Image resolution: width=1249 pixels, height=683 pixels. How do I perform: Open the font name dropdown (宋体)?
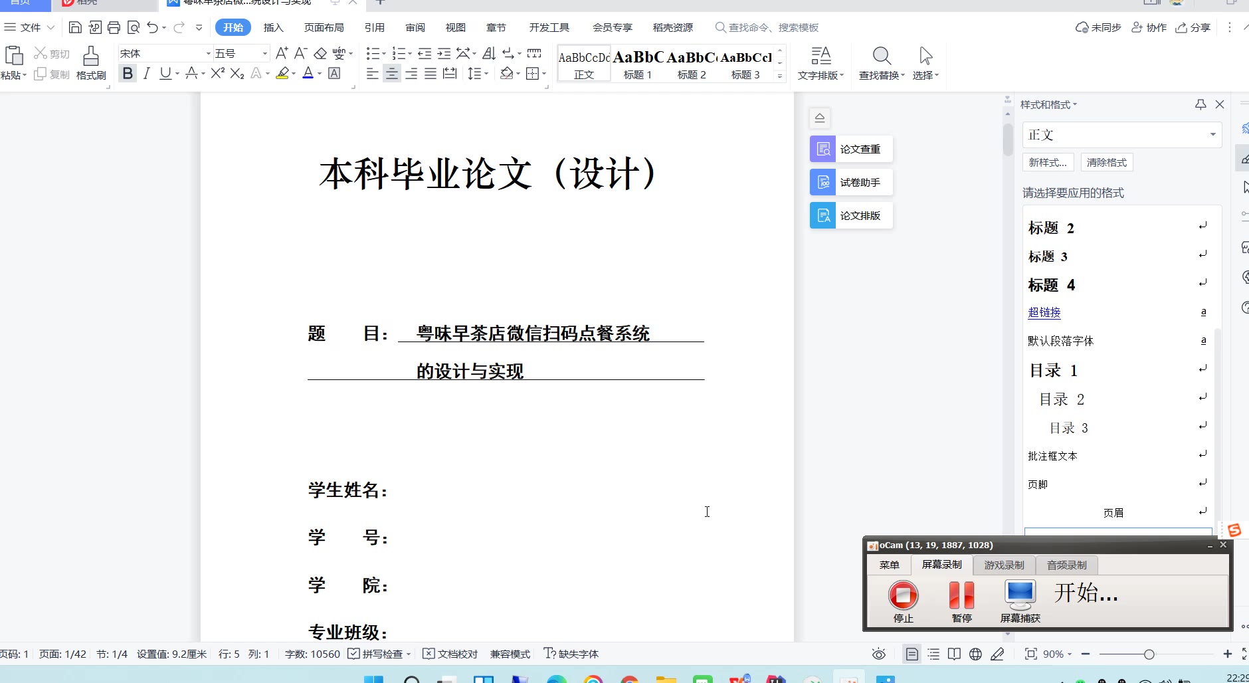(208, 53)
